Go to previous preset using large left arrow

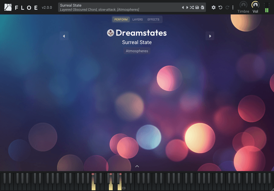coord(64,36)
